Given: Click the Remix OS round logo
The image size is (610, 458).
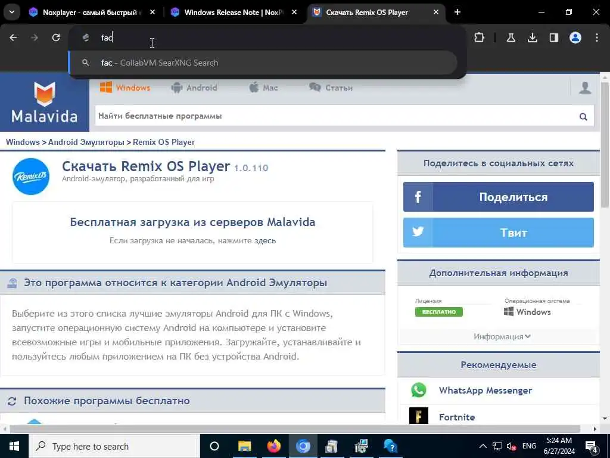Looking at the screenshot, I should click(x=31, y=177).
